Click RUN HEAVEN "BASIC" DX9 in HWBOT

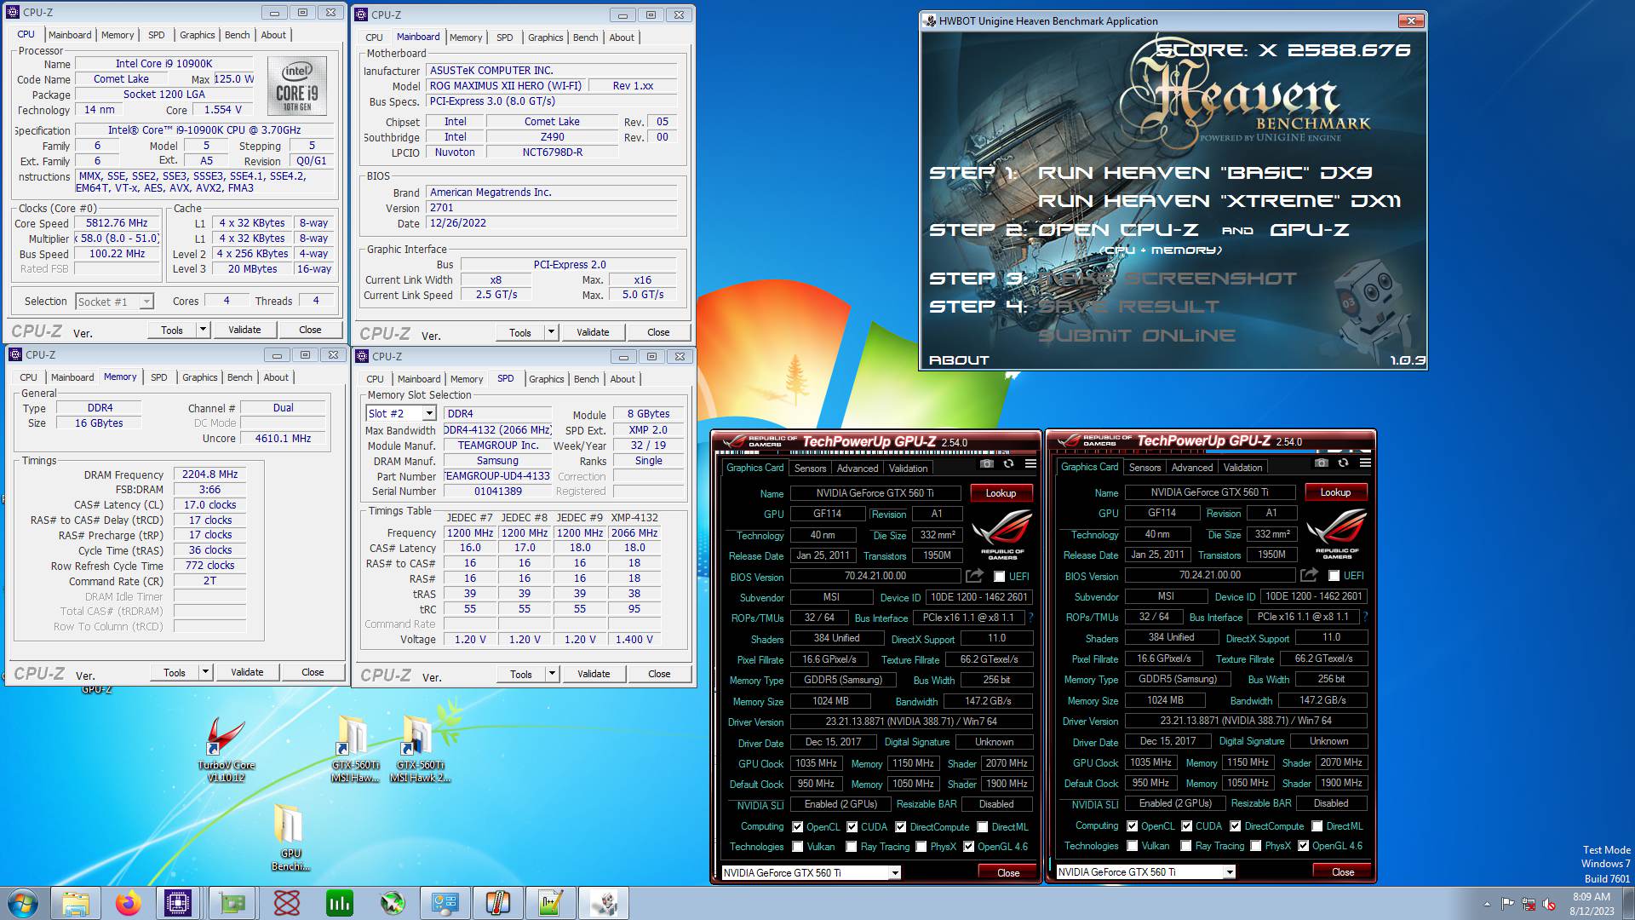pos(1205,173)
